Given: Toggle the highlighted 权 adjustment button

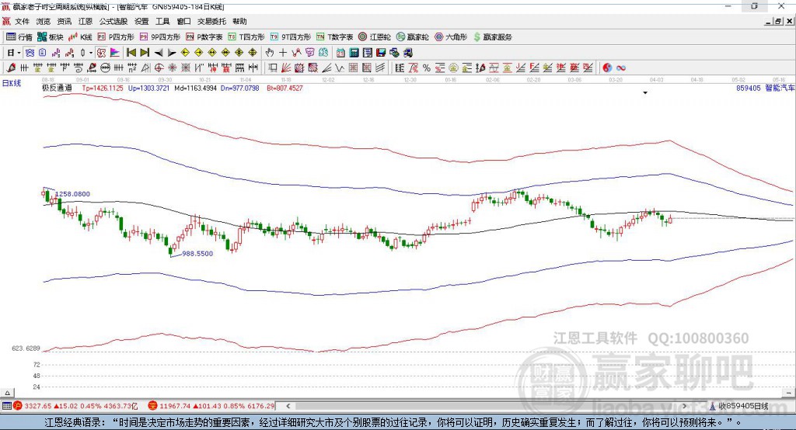Looking at the screenshot, I should pos(102,53).
